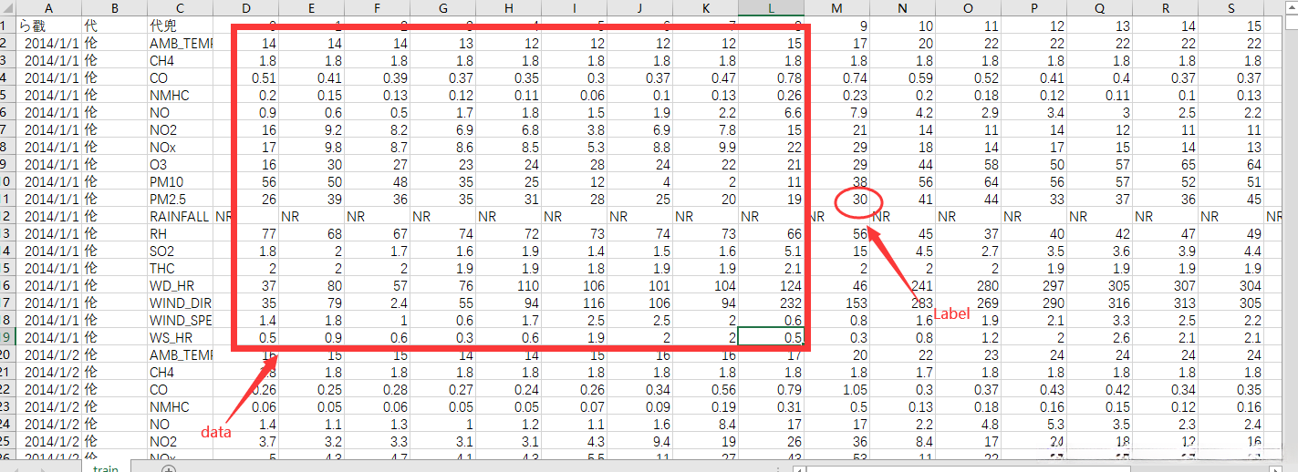
Task: Select the cell with value 232
Action: point(771,303)
